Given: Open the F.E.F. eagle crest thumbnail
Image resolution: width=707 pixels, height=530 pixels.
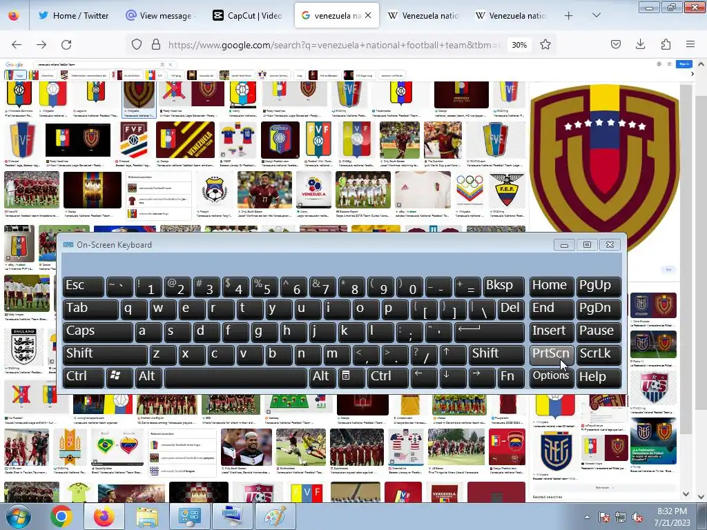Looking at the screenshot, I should [507, 189].
